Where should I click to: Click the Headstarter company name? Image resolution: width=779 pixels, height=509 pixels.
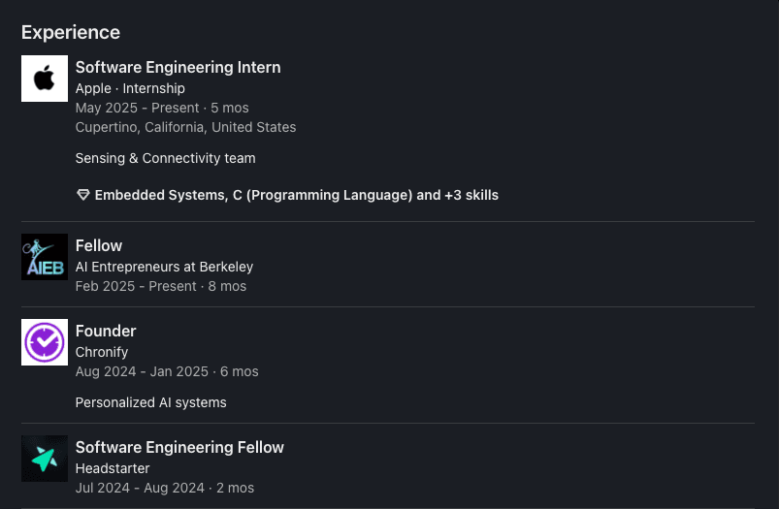[x=113, y=468]
